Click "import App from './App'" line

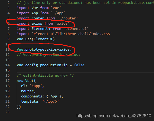(x=41, y=13)
